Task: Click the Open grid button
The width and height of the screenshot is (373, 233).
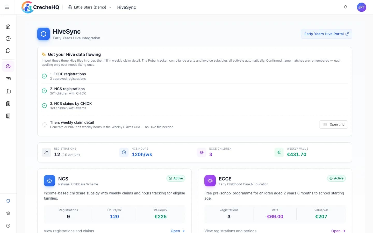Action: 333,125
